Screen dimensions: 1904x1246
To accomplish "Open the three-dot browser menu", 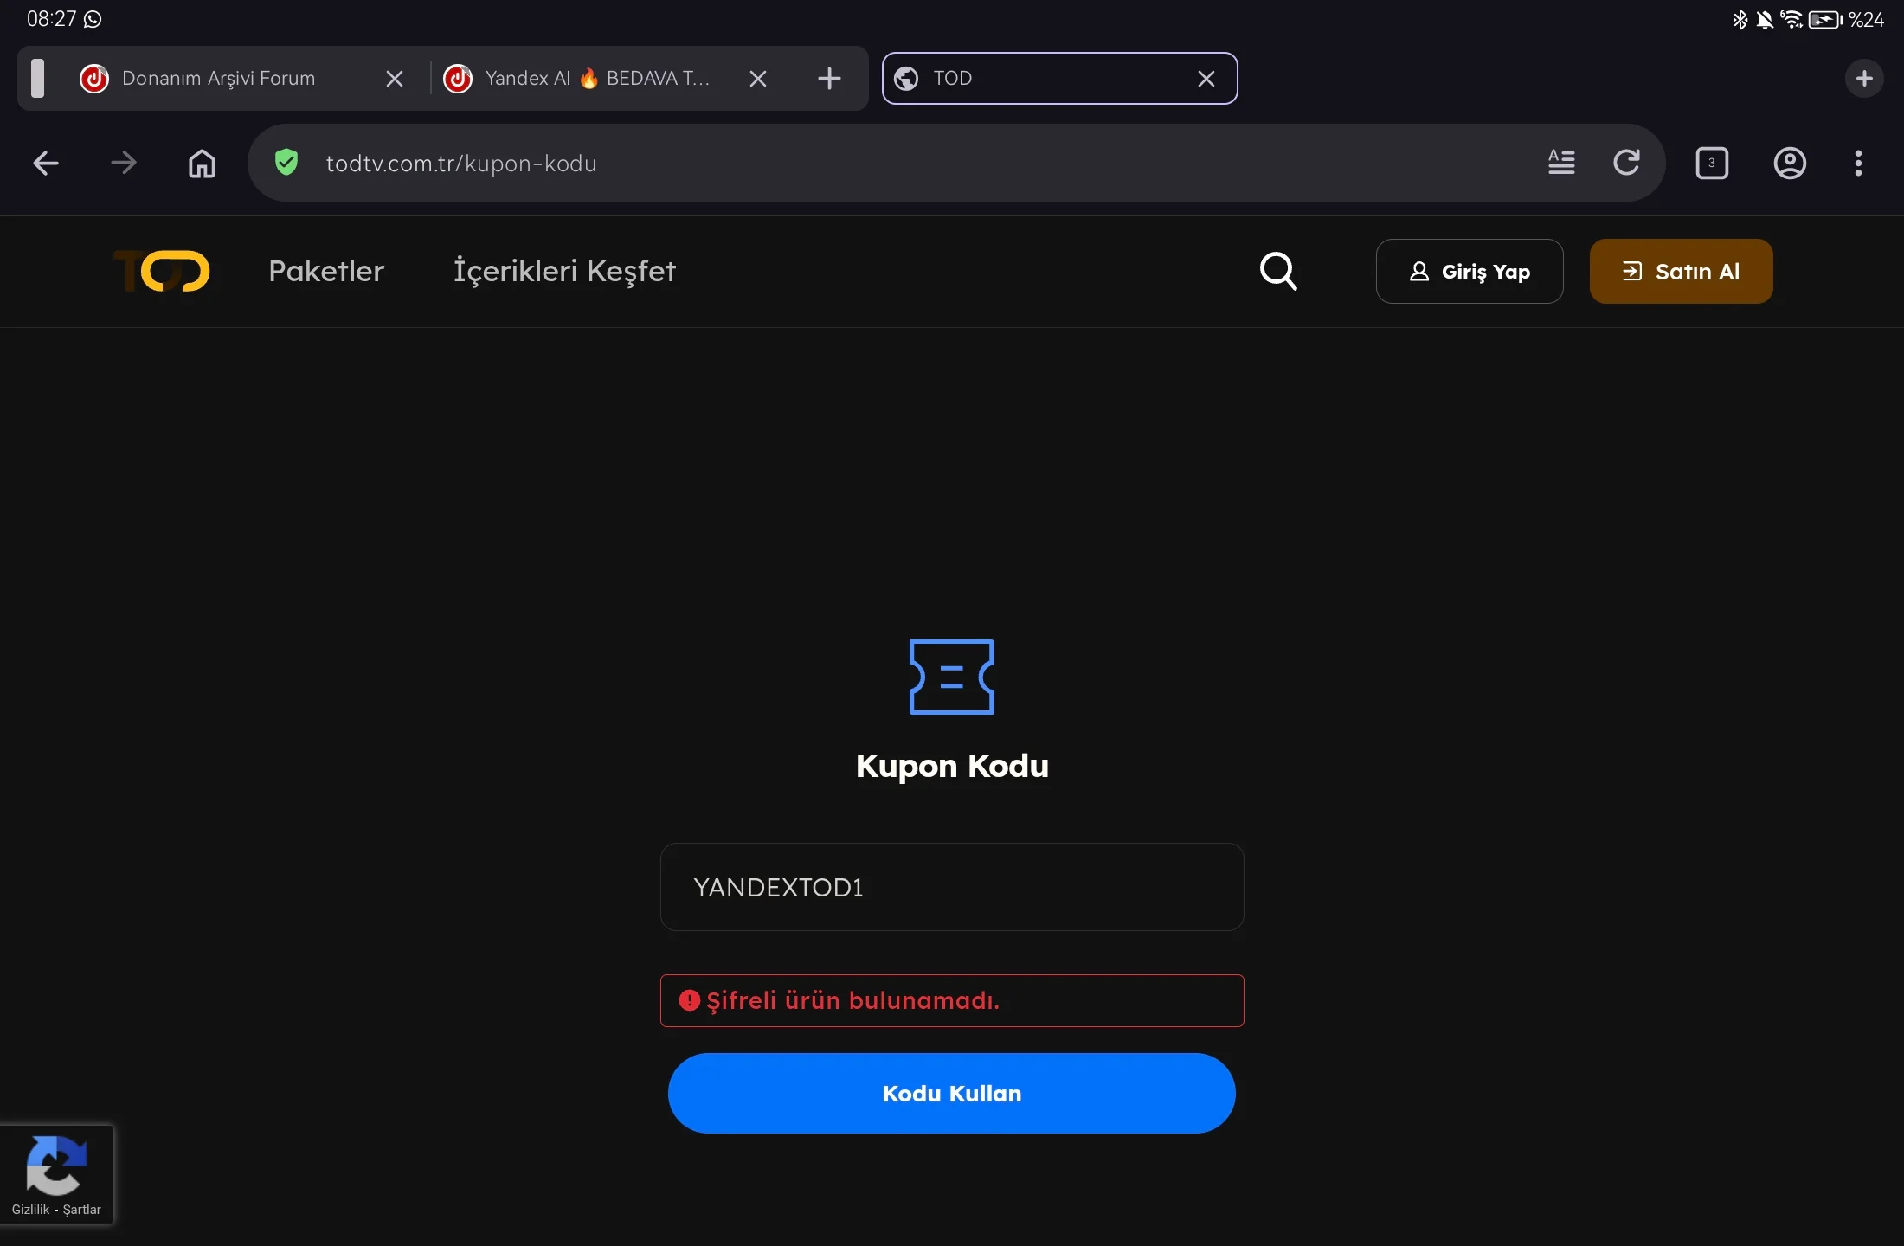I will [x=1858, y=163].
